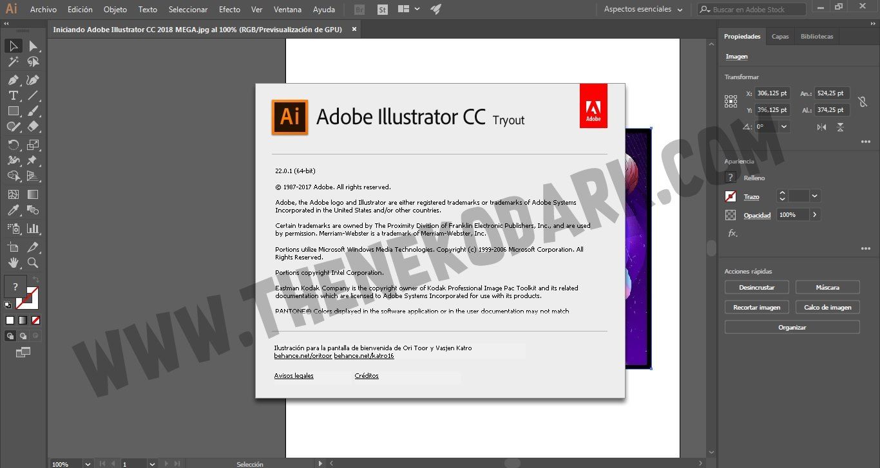
Task: Select the Symbol Sprayer tool
Action: point(13,228)
